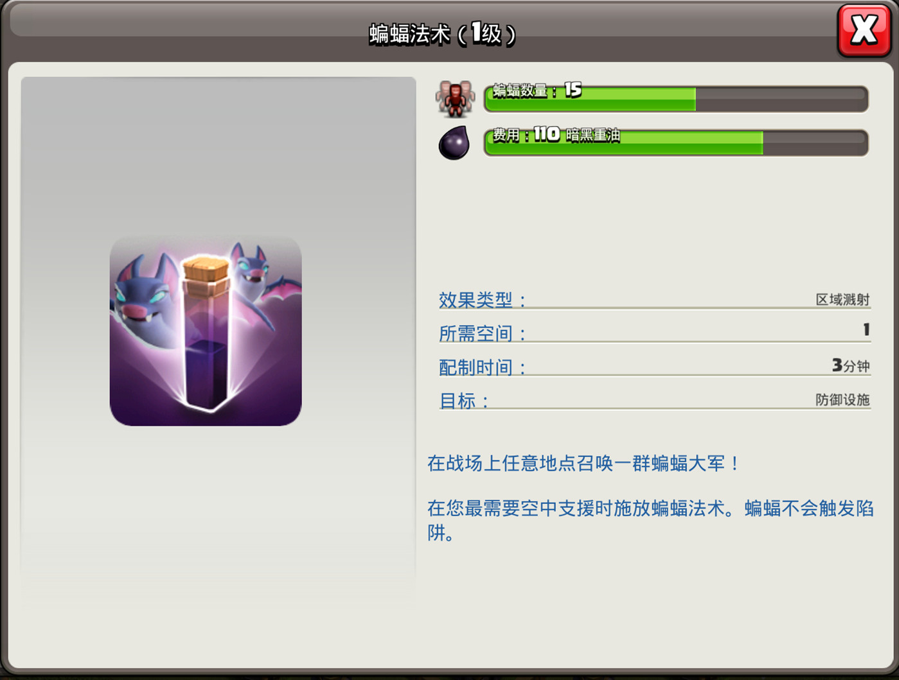Click the description 在战场上任意地点召唤一群蝙蝠大军
899x680 pixels.
point(584,463)
